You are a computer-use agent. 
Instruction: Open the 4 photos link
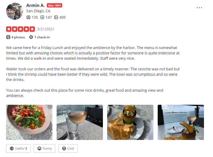tap(15, 37)
